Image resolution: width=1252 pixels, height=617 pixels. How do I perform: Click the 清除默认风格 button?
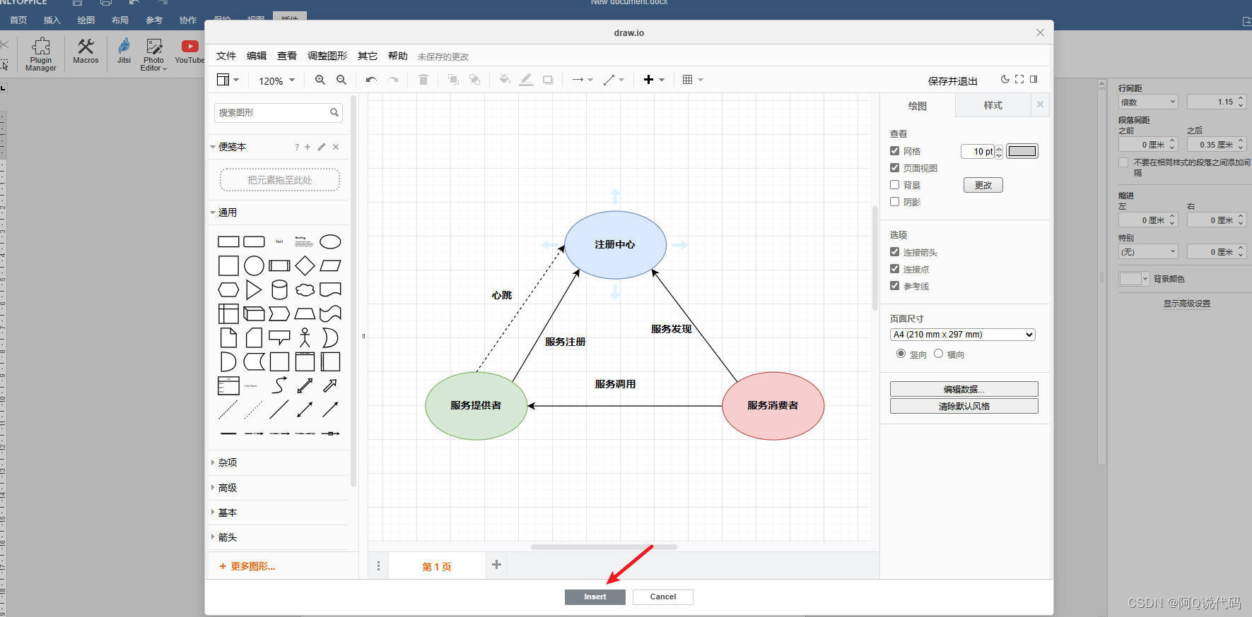pos(964,406)
